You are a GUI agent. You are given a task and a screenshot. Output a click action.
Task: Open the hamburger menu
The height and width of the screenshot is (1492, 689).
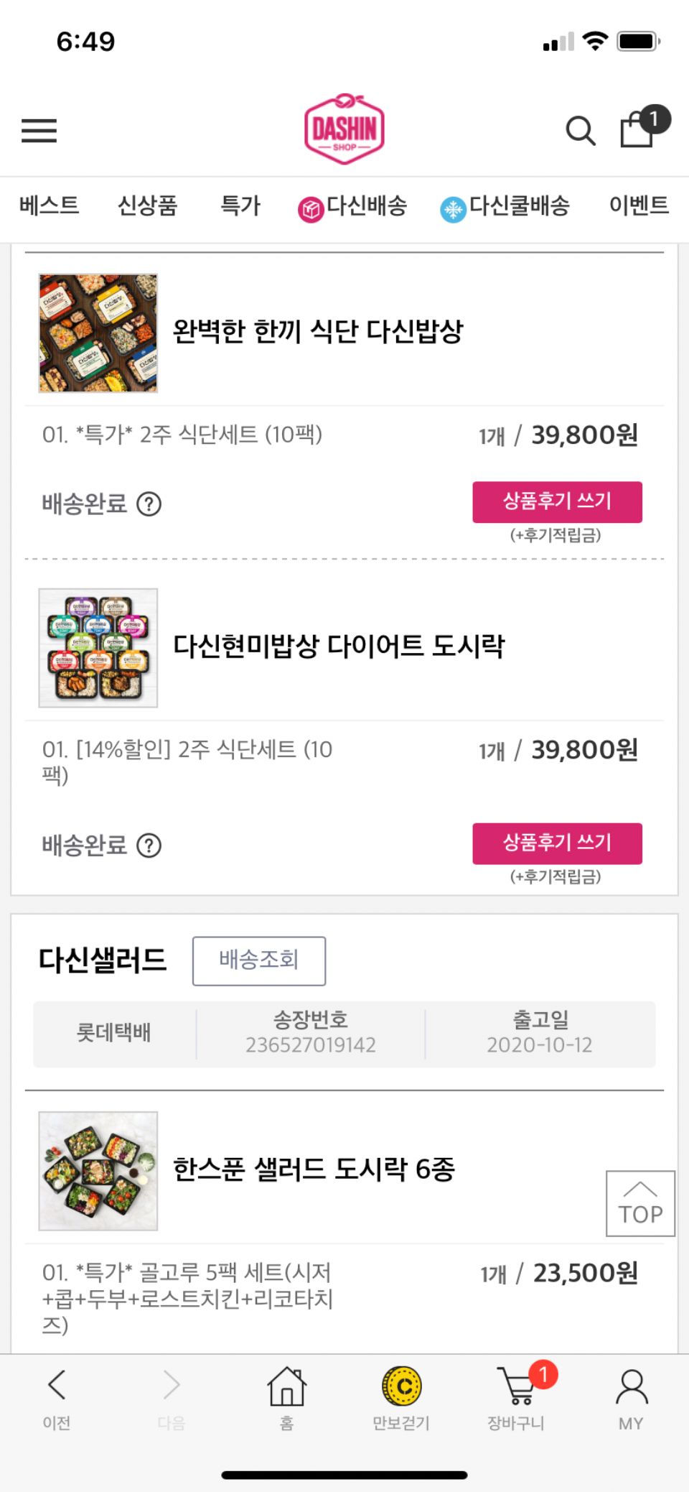coord(39,131)
